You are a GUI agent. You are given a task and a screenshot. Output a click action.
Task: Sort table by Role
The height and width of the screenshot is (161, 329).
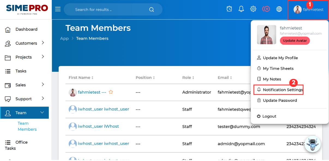(188, 77)
